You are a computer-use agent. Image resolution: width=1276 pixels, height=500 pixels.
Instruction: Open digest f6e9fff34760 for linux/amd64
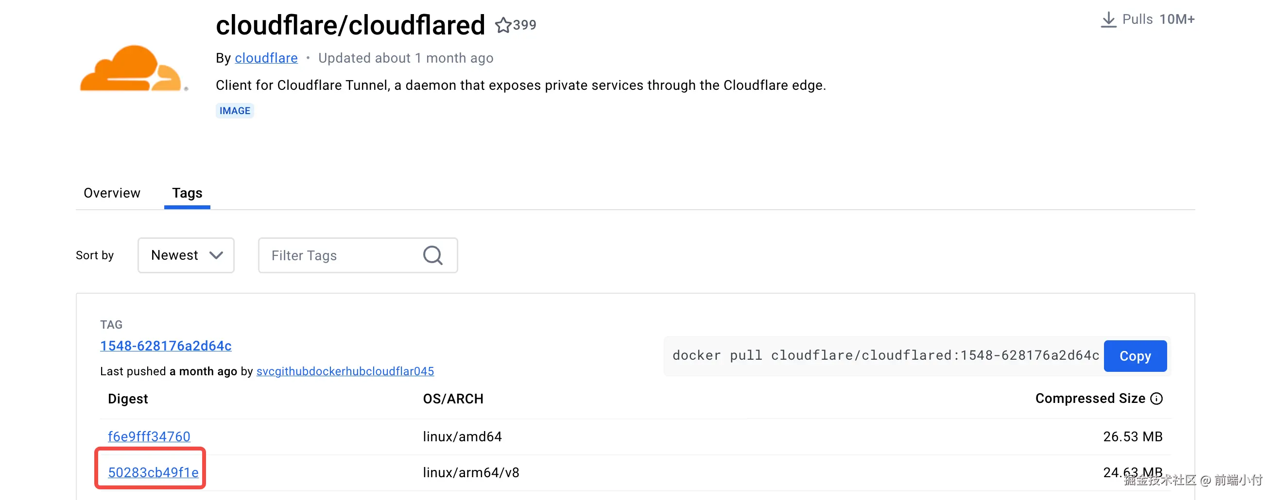[149, 436]
